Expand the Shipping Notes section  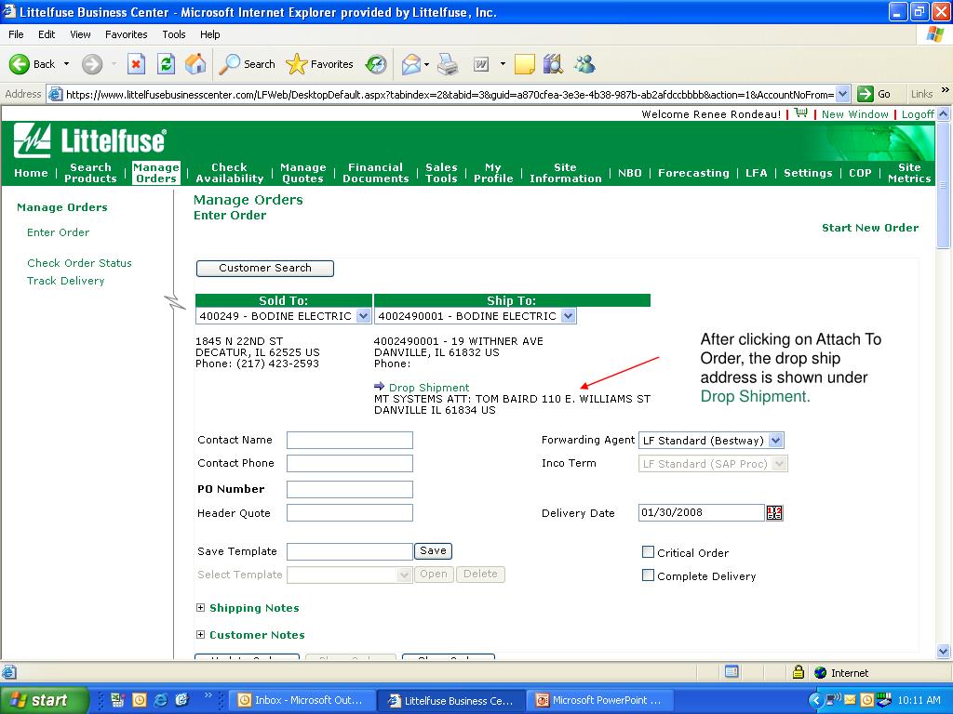201,607
